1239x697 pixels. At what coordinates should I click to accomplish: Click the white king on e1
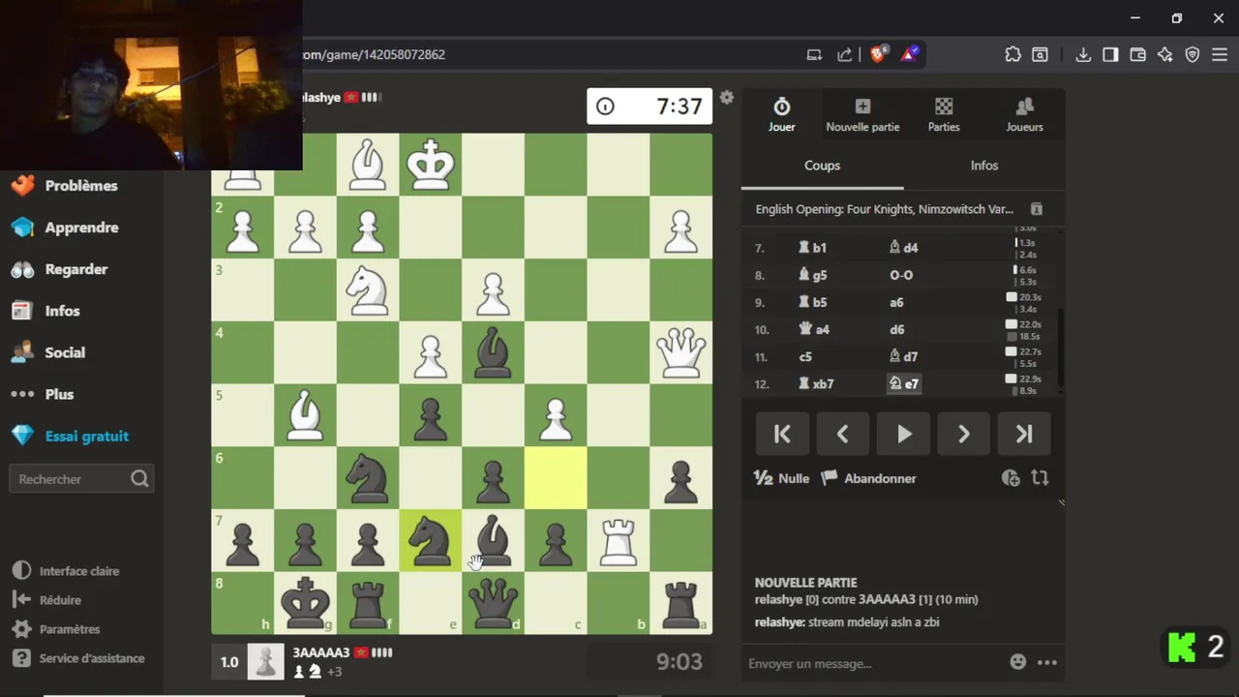click(x=431, y=166)
